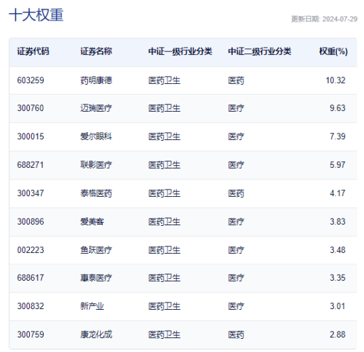Click 医药 in the 康龙化成 row
The height and width of the screenshot is (352, 364).
(236, 334)
